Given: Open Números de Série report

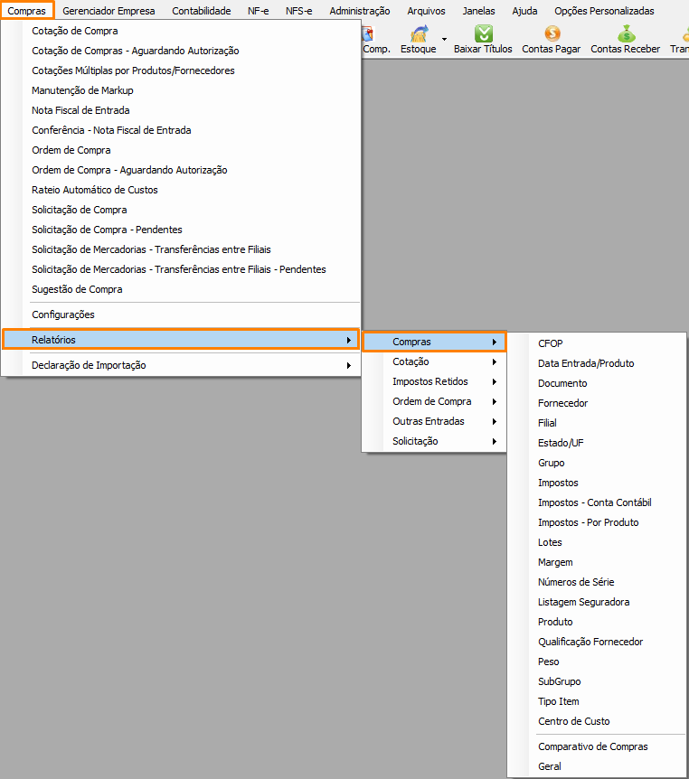Looking at the screenshot, I should (597, 582).
